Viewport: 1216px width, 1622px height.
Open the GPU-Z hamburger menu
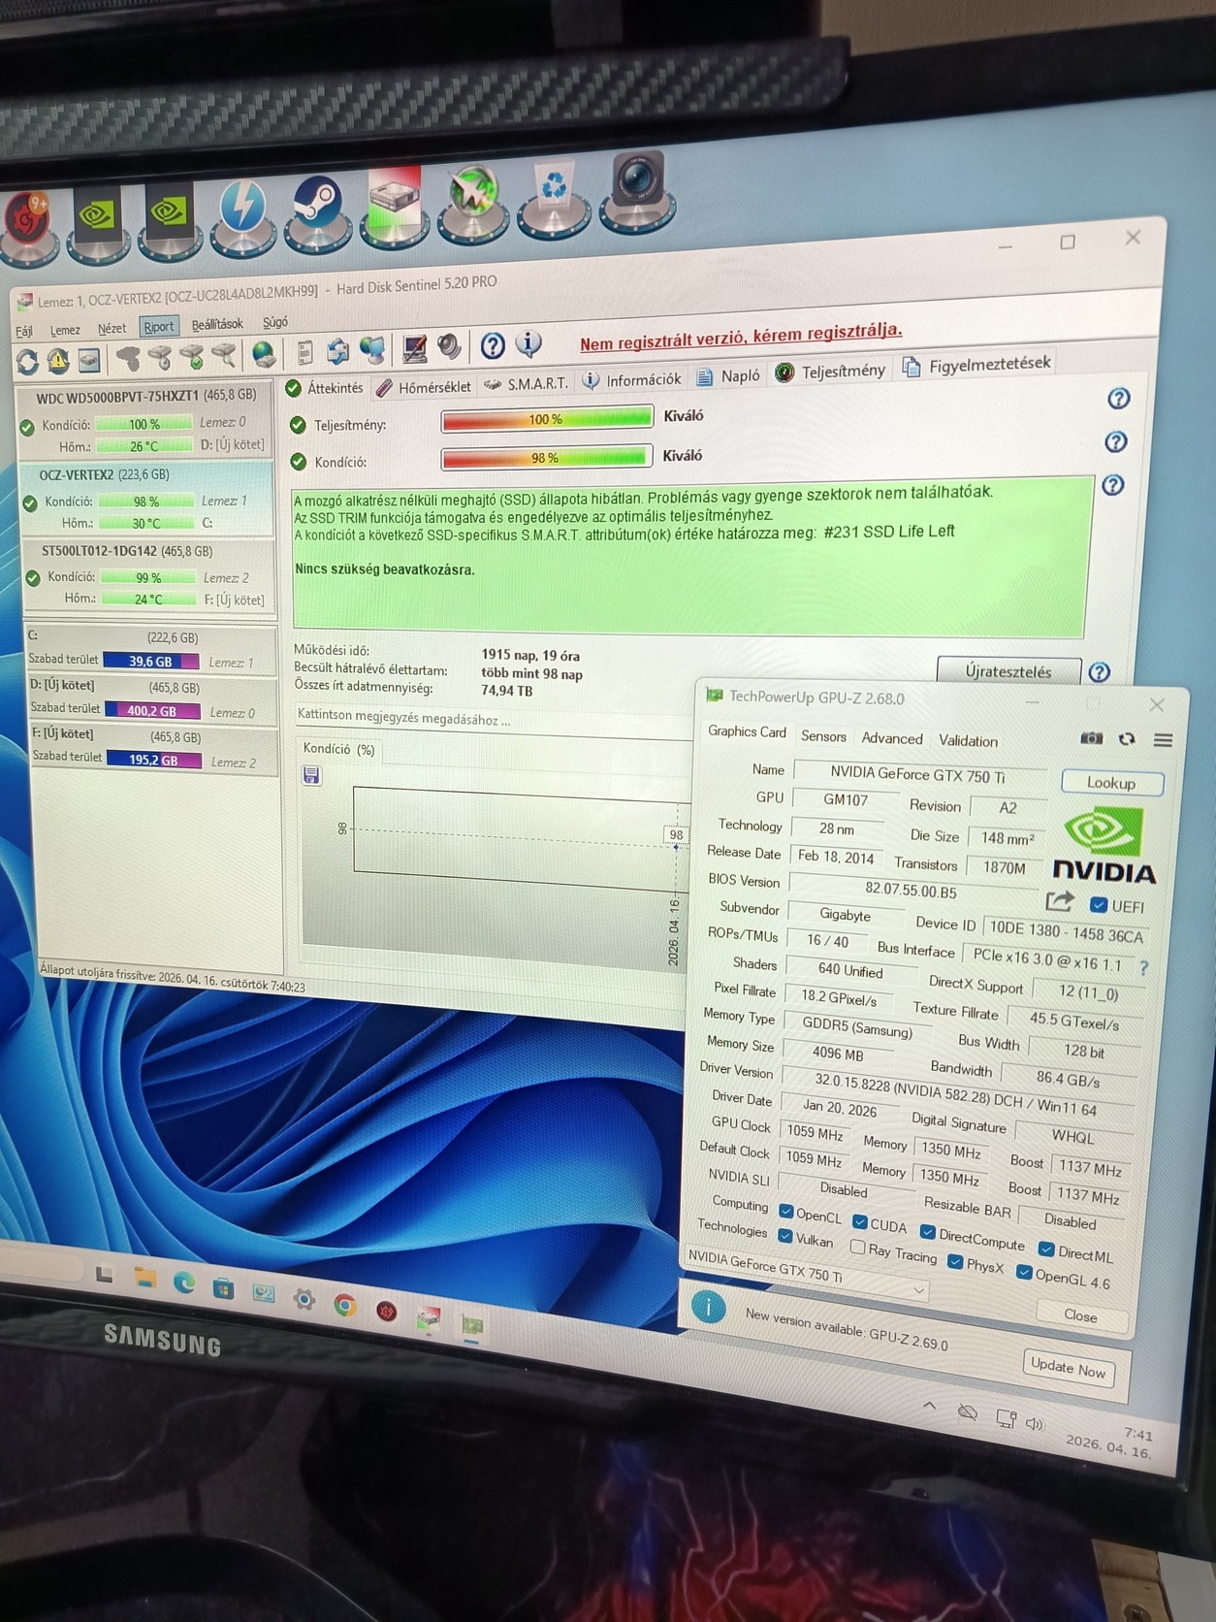point(1164,740)
